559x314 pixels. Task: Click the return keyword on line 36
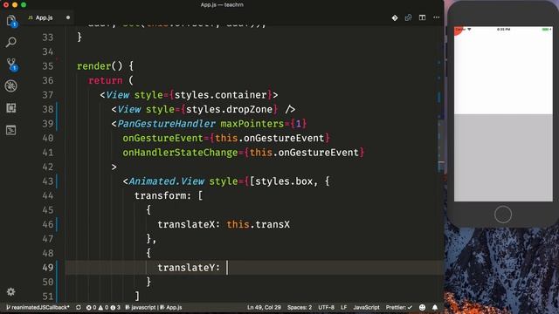tap(106, 81)
